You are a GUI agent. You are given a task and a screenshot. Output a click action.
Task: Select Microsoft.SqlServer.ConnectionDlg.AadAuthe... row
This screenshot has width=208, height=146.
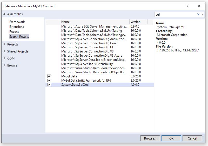[x=99, y=39]
